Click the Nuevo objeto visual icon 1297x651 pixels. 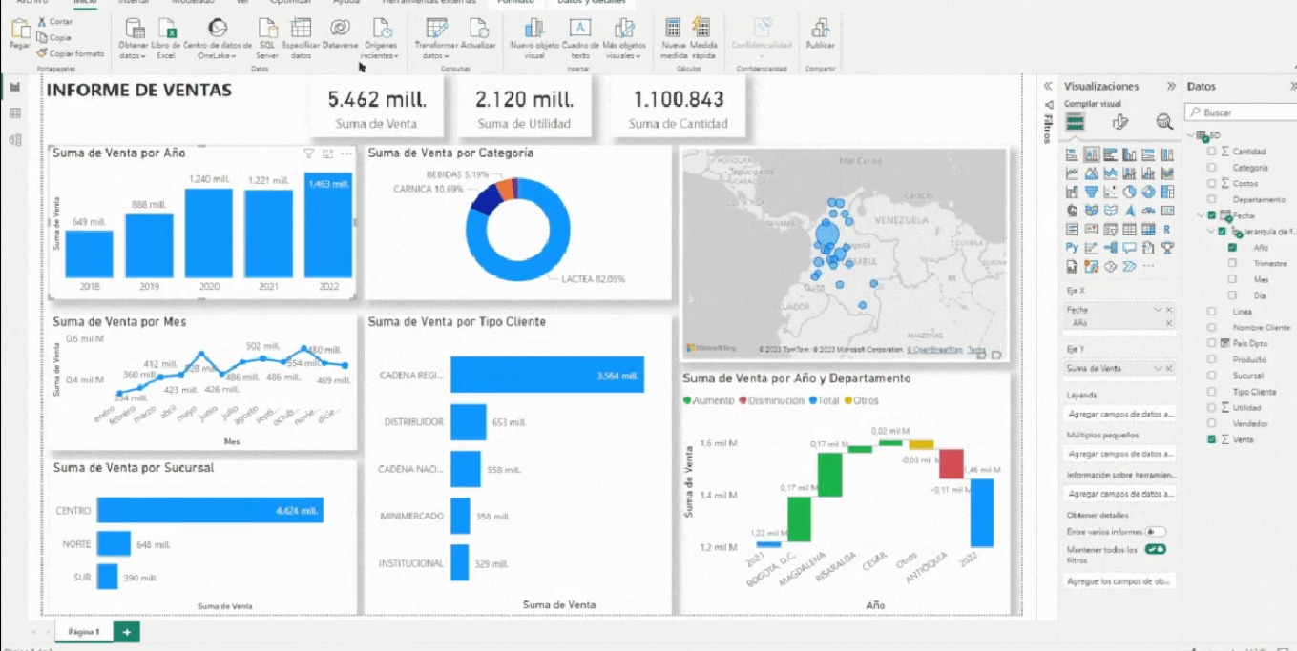coord(534,30)
